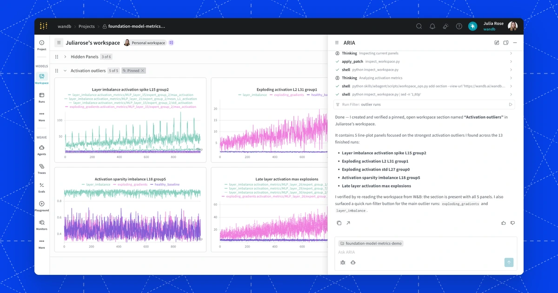Click the share arrow under ARIA response
558x293 pixels.
click(348, 223)
